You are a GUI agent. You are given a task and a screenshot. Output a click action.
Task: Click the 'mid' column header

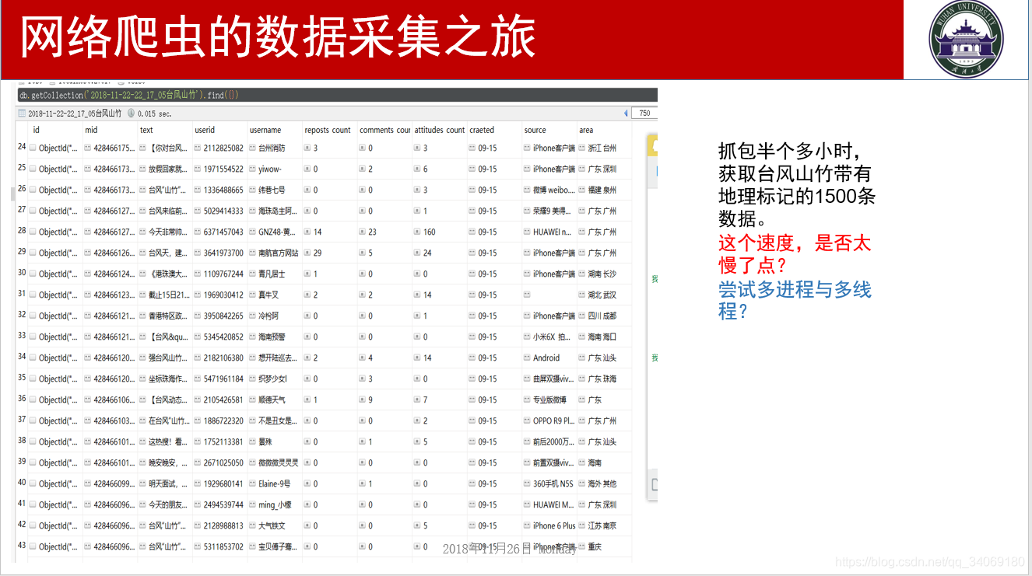click(x=92, y=130)
